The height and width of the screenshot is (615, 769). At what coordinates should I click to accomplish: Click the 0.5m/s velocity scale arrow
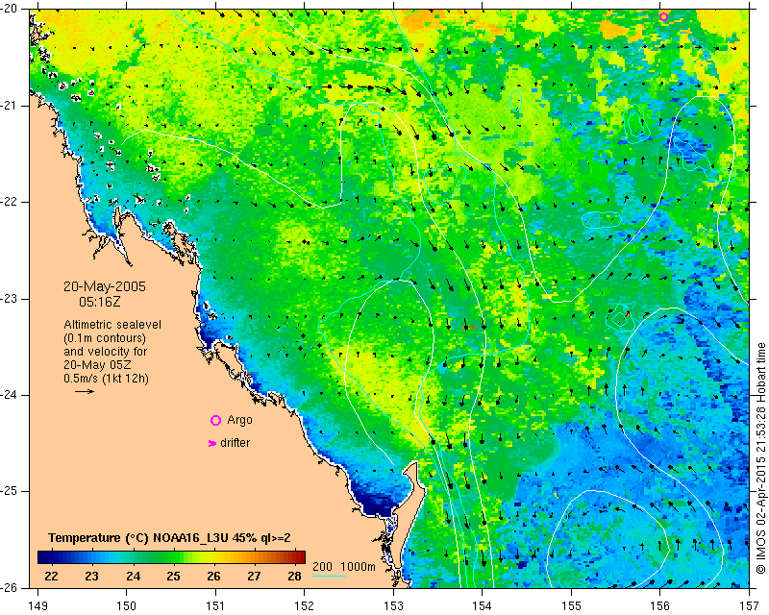pos(85,391)
